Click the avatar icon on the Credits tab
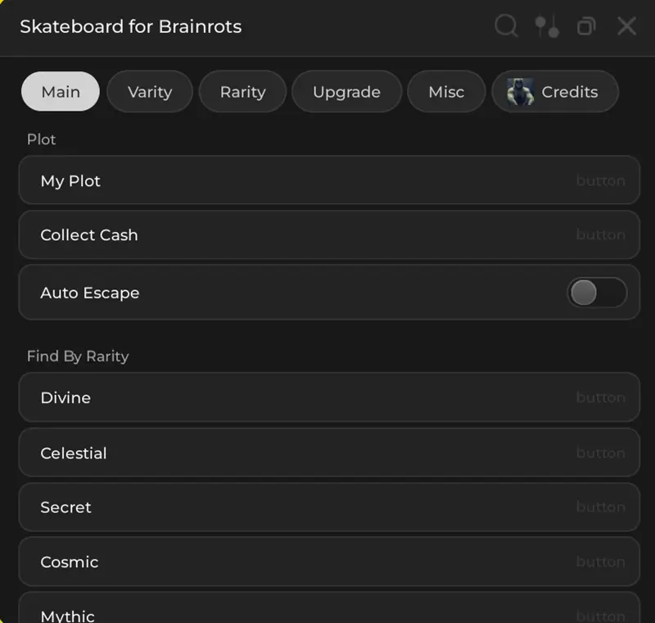The height and width of the screenshot is (623, 655). (522, 91)
